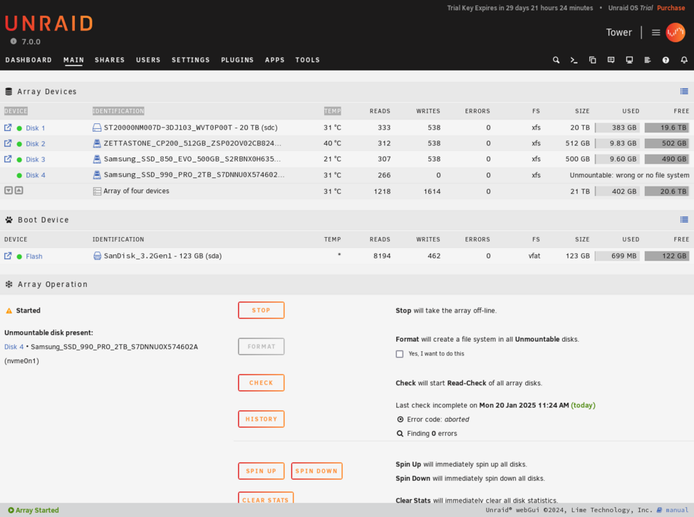694x517 pixels.
Task: Click the Clear Stats button
Action: (x=266, y=497)
